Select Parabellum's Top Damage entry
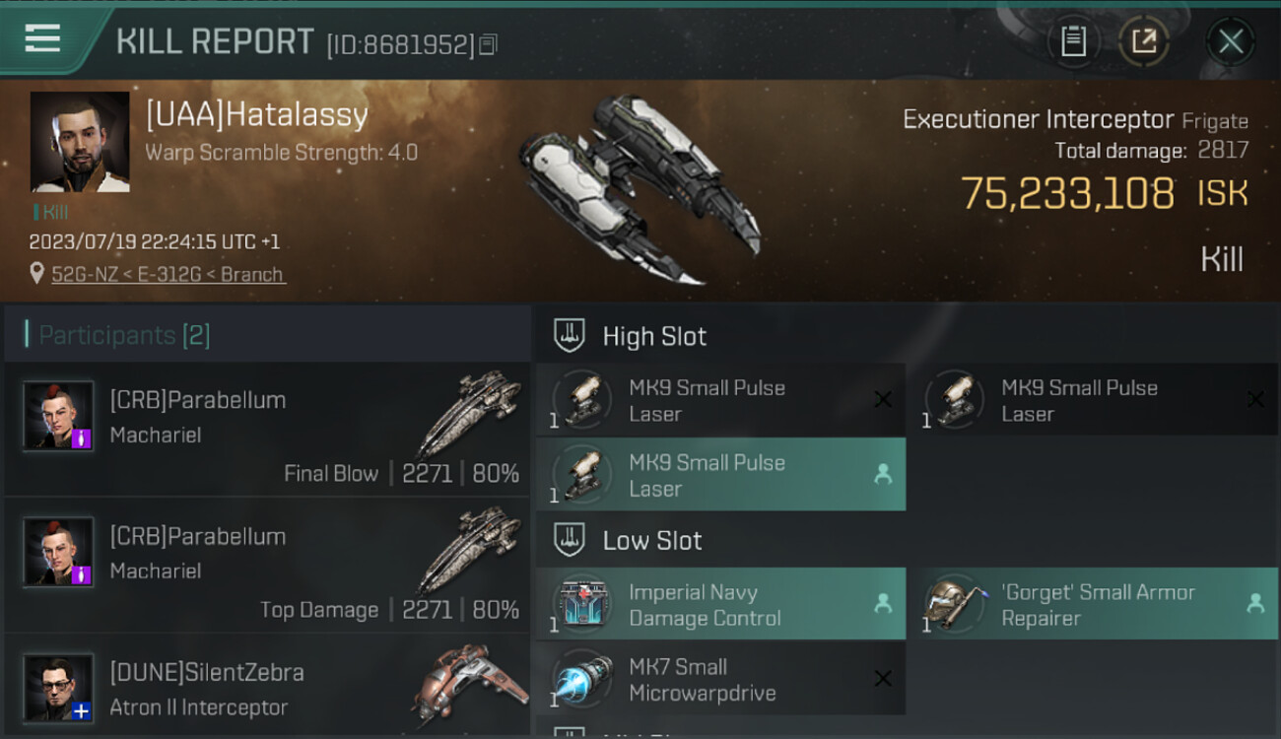Viewport: 1281px width, 739px height. point(267,567)
